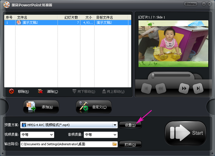Viewport: 215px width, 156px height.
Task: Go to previous slide (rewind) button
Action: tap(161, 89)
